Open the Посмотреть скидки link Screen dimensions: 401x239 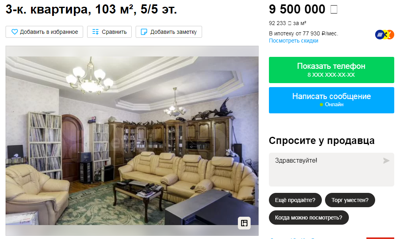pyautogui.click(x=293, y=41)
